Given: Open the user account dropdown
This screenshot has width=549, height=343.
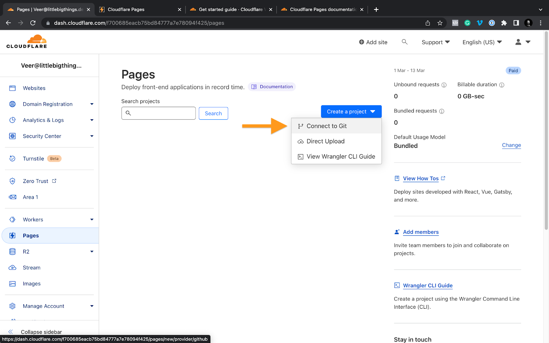Looking at the screenshot, I should [x=523, y=42].
